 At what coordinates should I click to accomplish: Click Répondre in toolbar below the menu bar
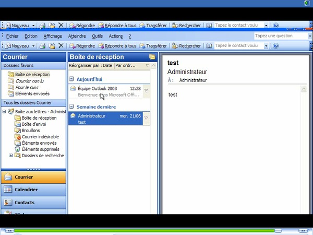pos(82,46)
